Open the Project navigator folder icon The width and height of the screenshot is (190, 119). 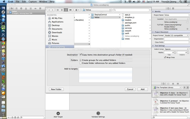(x=12, y=8)
